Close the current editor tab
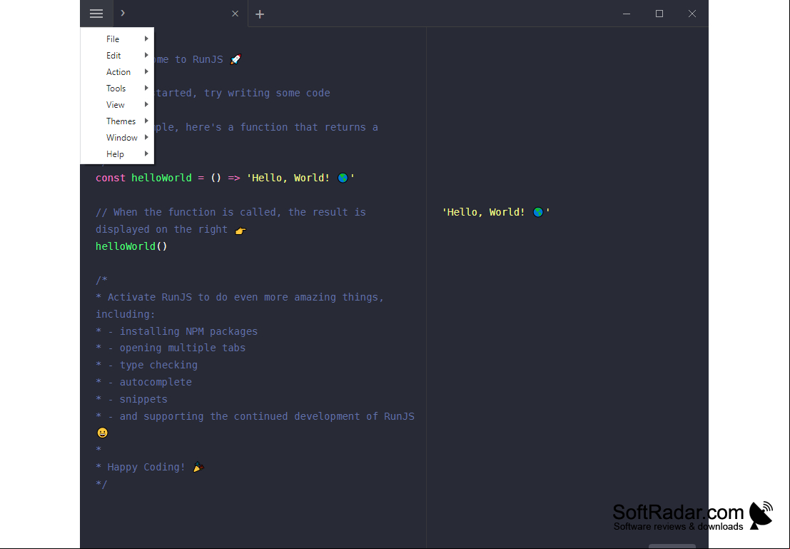 pos(235,14)
